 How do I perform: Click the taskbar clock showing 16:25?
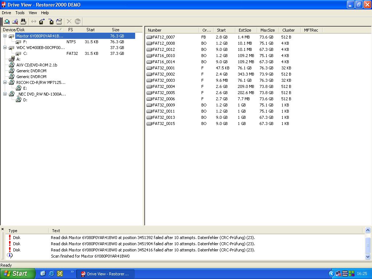tap(362, 274)
